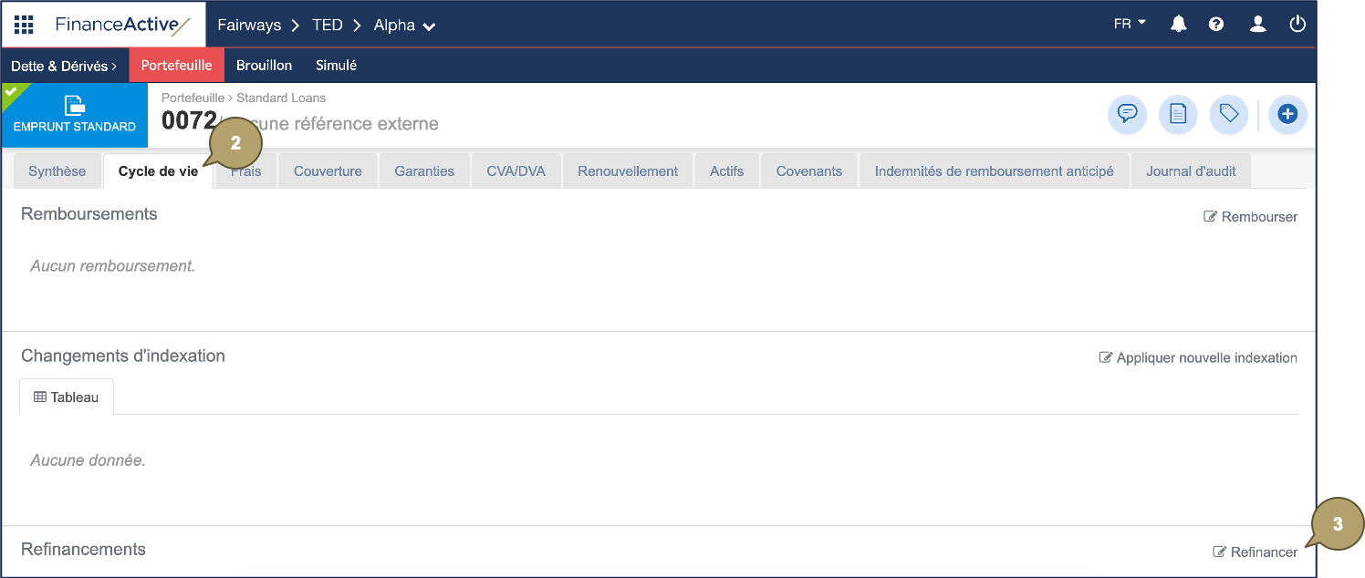Screen dimensions: 1365x578
Task: Select the Emprunt Standard panel
Action: click(x=73, y=115)
